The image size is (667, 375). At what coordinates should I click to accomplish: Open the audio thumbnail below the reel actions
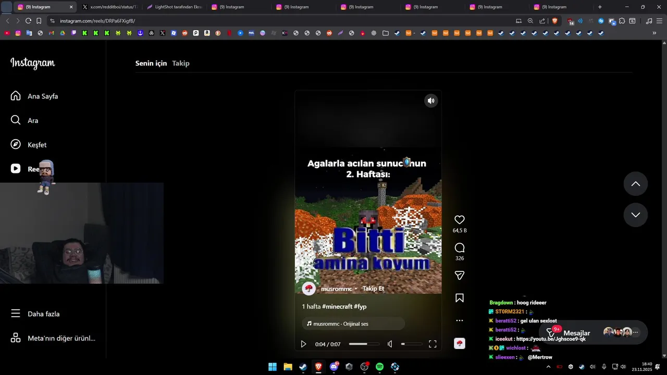(x=459, y=343)
